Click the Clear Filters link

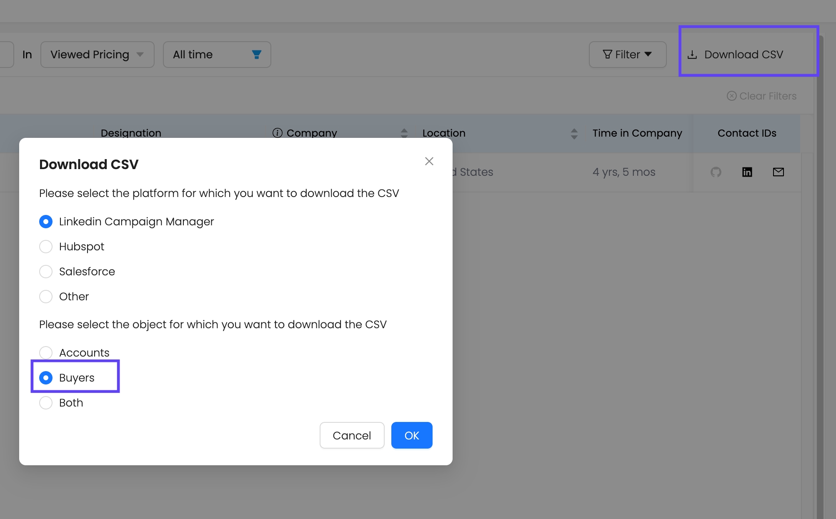point(761,96)
